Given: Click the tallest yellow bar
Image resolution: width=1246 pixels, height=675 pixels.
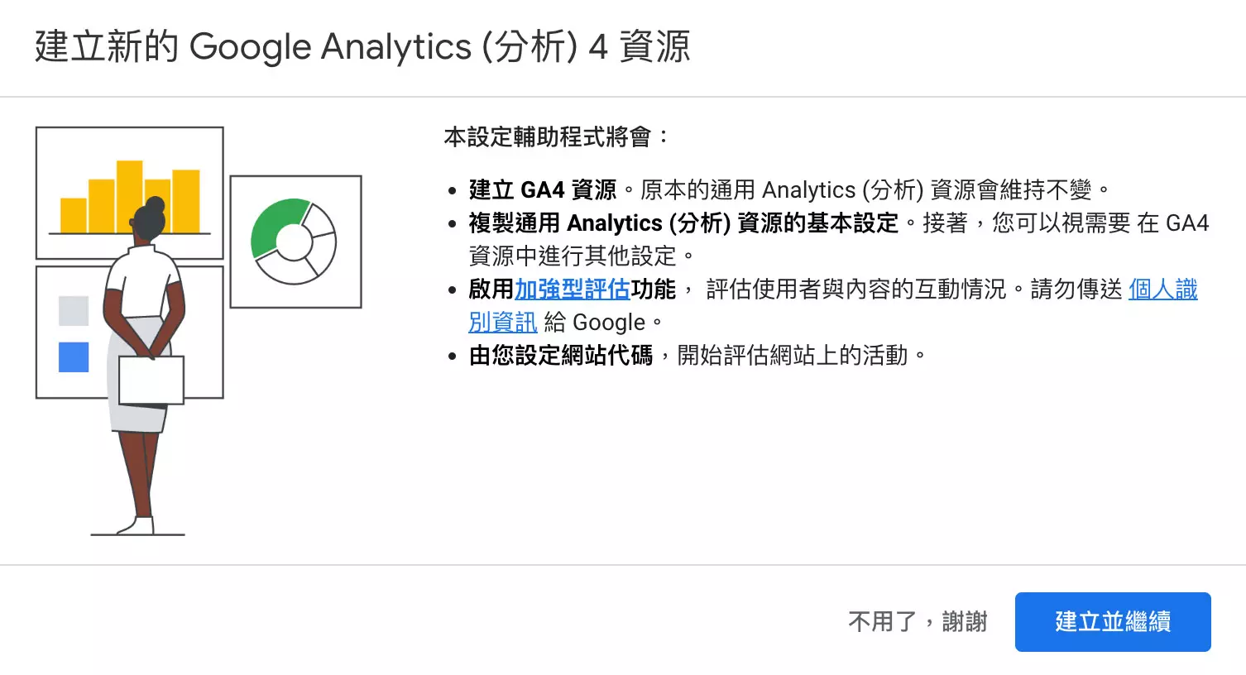Looking at the screenshot, I should click(129, 196).
